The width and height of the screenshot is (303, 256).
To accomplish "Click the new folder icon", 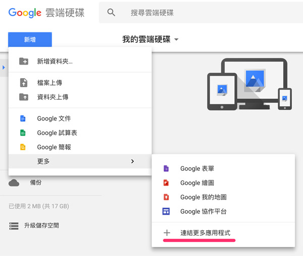I will (x=23, y=61).
